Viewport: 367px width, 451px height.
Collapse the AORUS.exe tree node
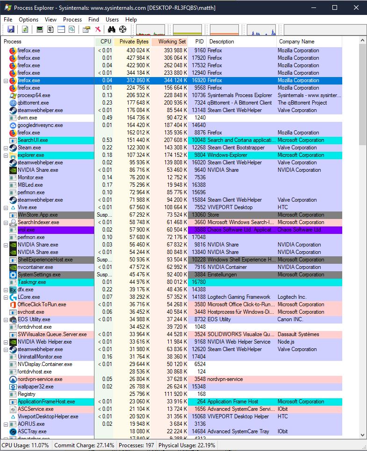tap(6, 425)
